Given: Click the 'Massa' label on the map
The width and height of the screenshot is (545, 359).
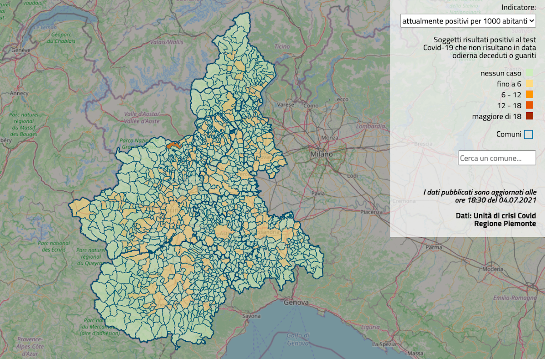Looking at the screenshot, I should [416, 353].
